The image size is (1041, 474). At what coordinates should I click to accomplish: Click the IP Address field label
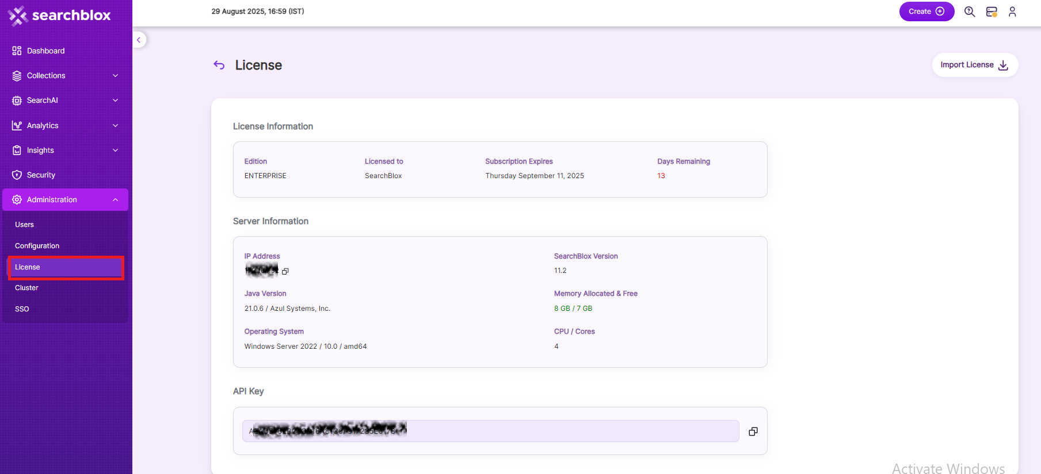tap(262, 256)
